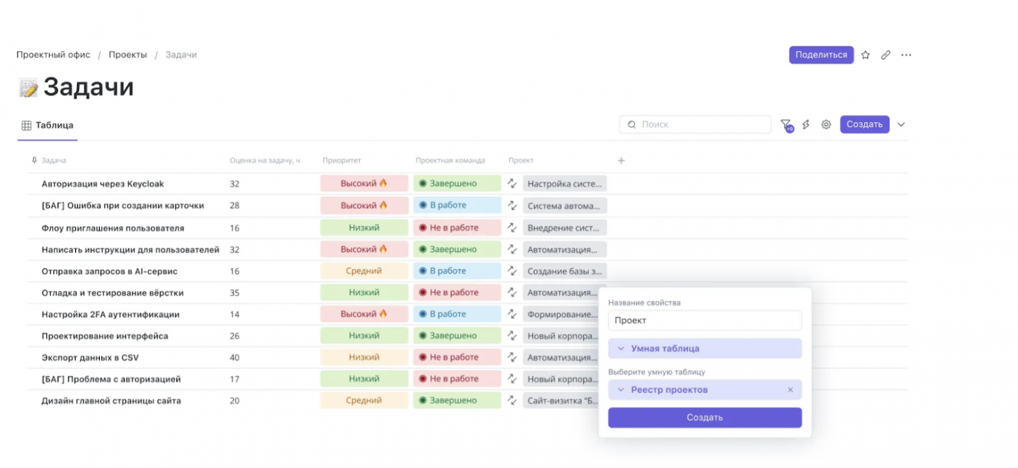Expand the Создать button dropdown arrow
The width and height of the screenshot is (1018, 468).
point(901,124)
